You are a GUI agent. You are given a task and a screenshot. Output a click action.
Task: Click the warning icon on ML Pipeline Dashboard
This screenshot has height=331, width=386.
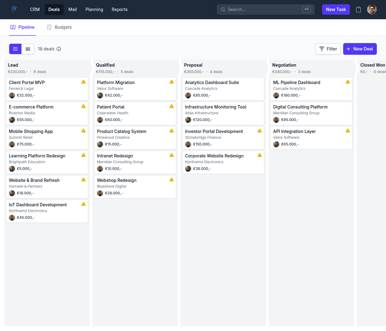tap(348, 82)
